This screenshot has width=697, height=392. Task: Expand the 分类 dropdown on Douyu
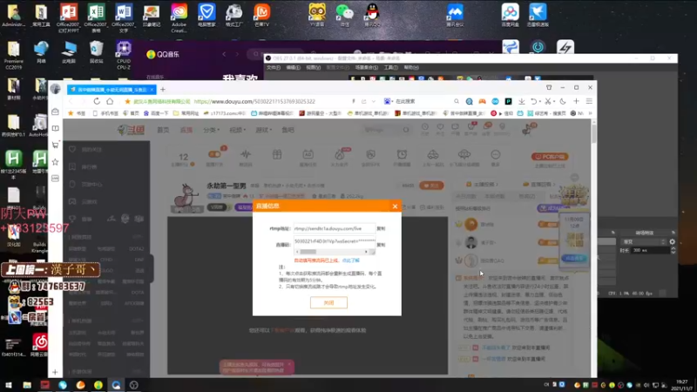pyautogui.click(x=211, y=130)
